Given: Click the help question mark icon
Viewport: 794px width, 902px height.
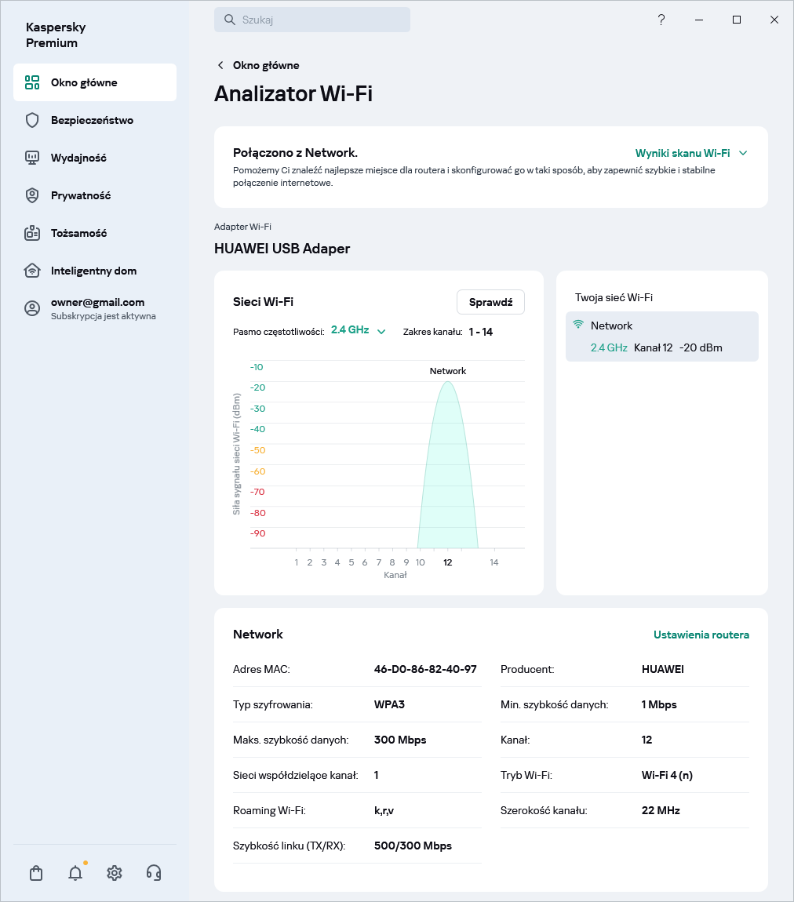Looking at the screenshot, I should click(x=661, y=20).
